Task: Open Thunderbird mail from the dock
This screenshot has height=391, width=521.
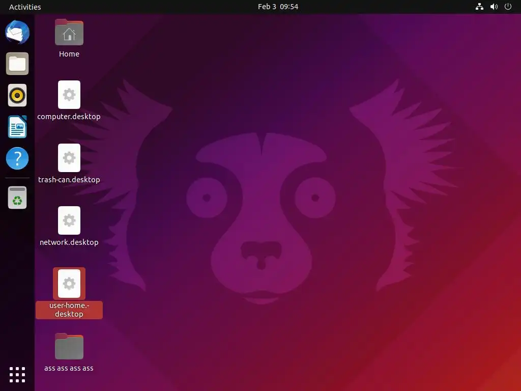Action: [x=17, y=32]
